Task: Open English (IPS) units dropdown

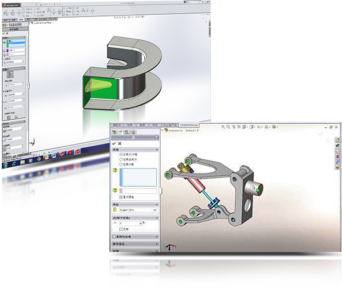Action: pos(154,210)
